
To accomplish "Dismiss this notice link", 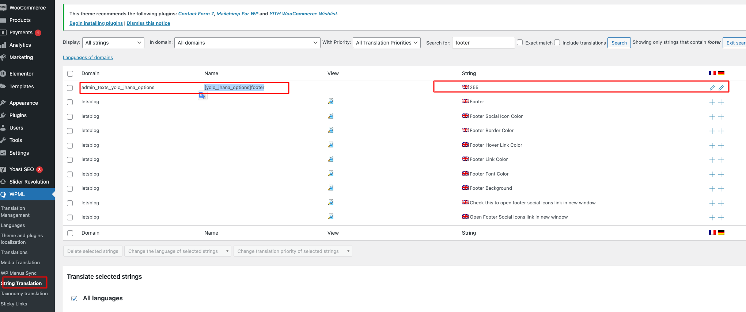I will [x=148, y=23].
